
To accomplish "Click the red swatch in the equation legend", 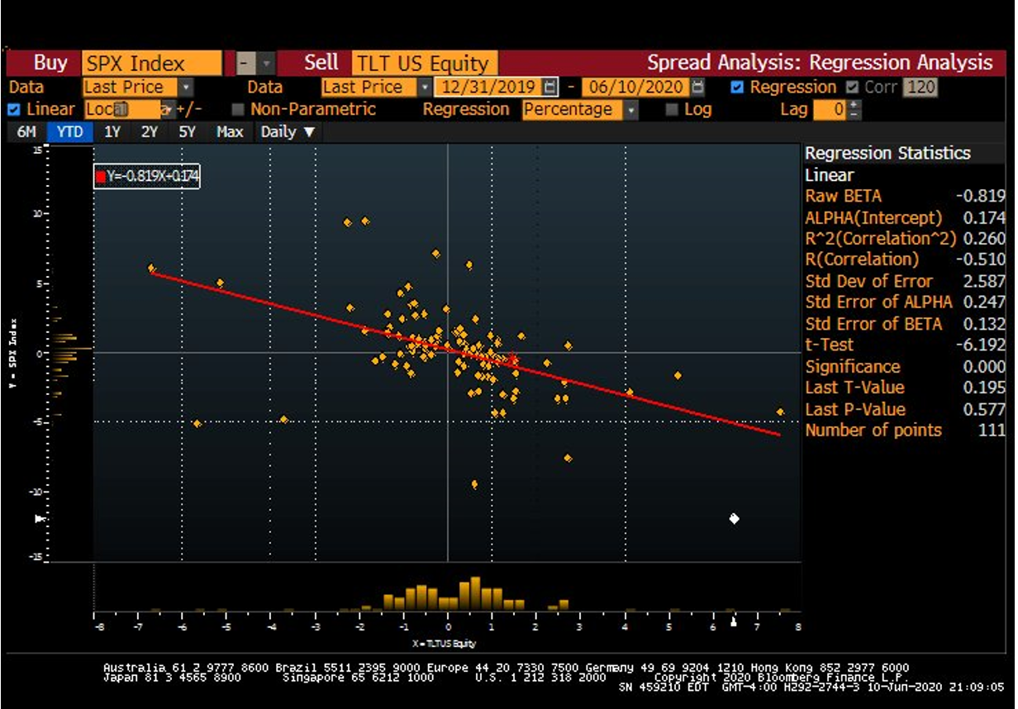I will (101, 176).
